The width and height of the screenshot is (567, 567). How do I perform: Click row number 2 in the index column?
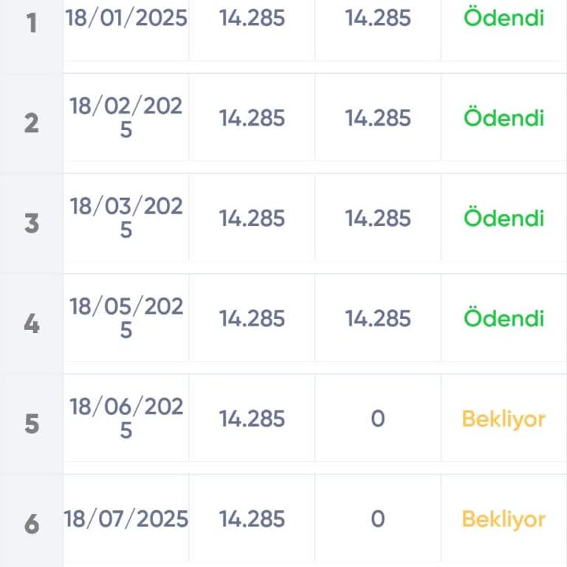31,123
